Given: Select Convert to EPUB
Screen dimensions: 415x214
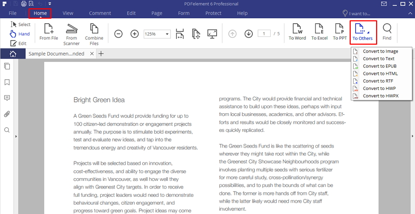Looking at the screenshot, I should [x=381, y=66].
